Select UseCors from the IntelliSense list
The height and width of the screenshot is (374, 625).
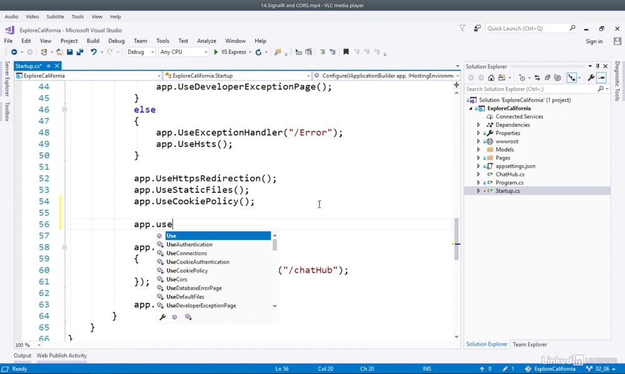pyautogui.click(x=177, y=280)
